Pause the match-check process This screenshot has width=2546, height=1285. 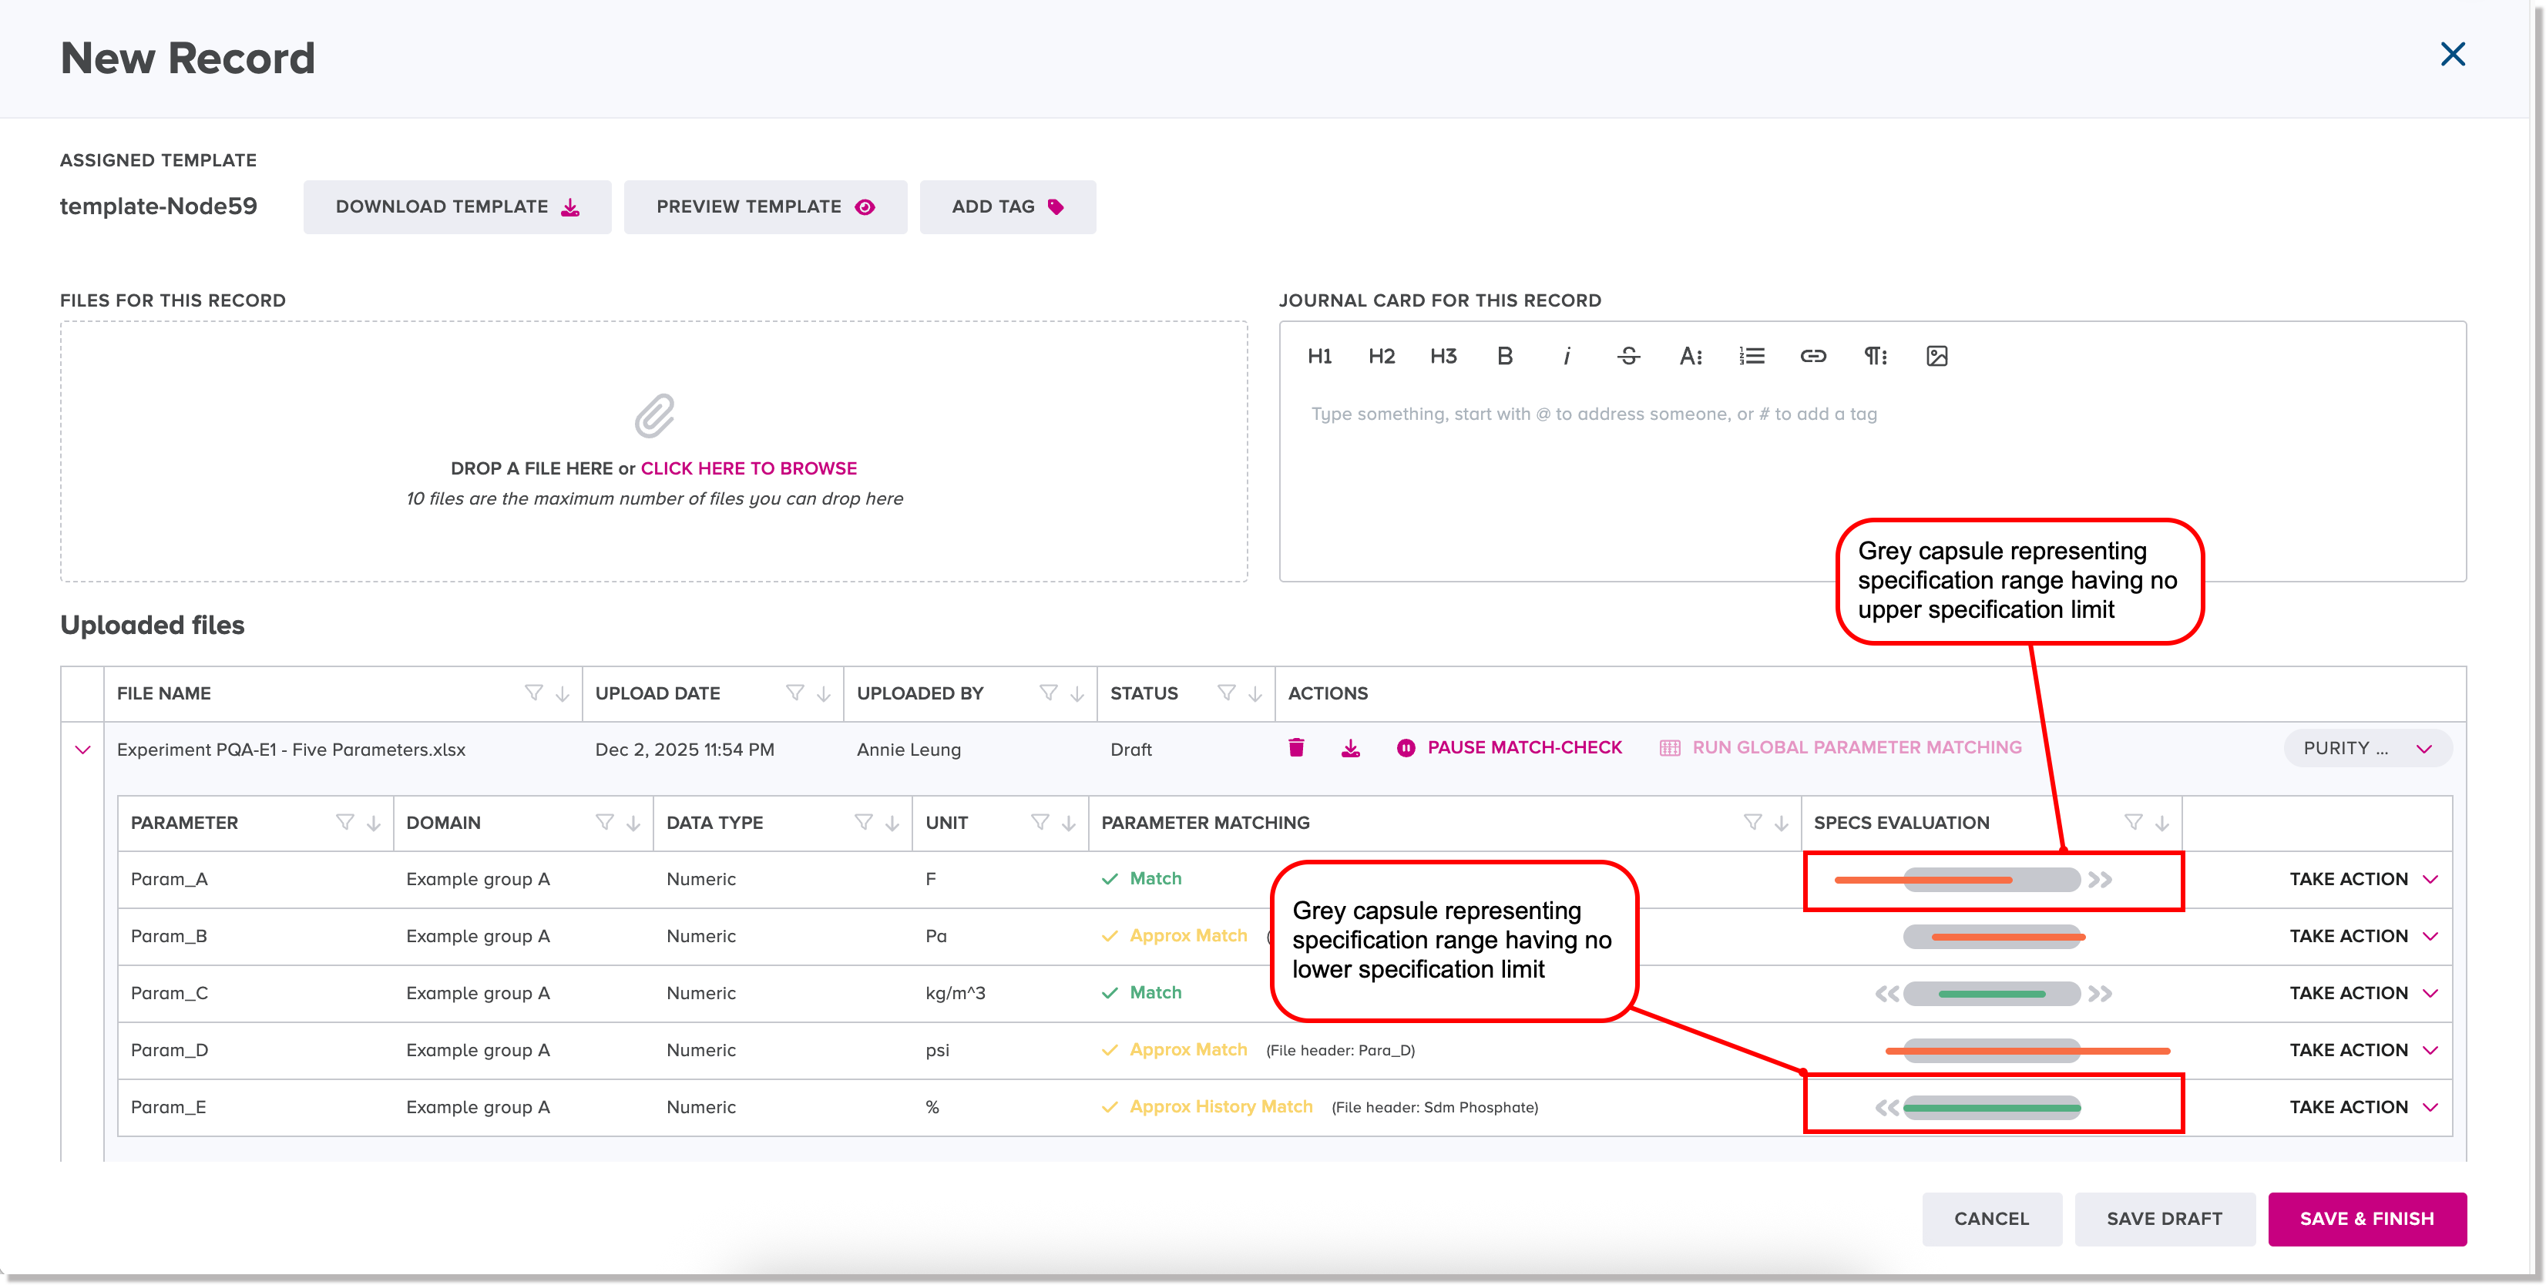[x=1510, y=748]
